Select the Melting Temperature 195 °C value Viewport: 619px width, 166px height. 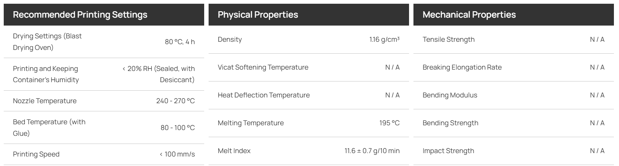pyautogui.click(x=389, y=123)
